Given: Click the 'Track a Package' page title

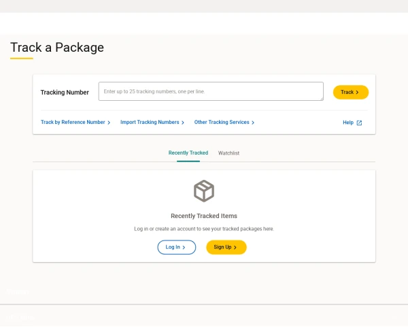Looking at the screenshot, I should tap(57, 48).
